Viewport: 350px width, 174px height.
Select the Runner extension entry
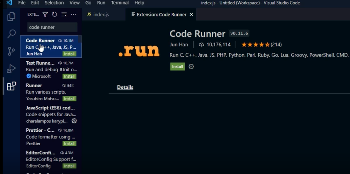click(x=51, y=92)
